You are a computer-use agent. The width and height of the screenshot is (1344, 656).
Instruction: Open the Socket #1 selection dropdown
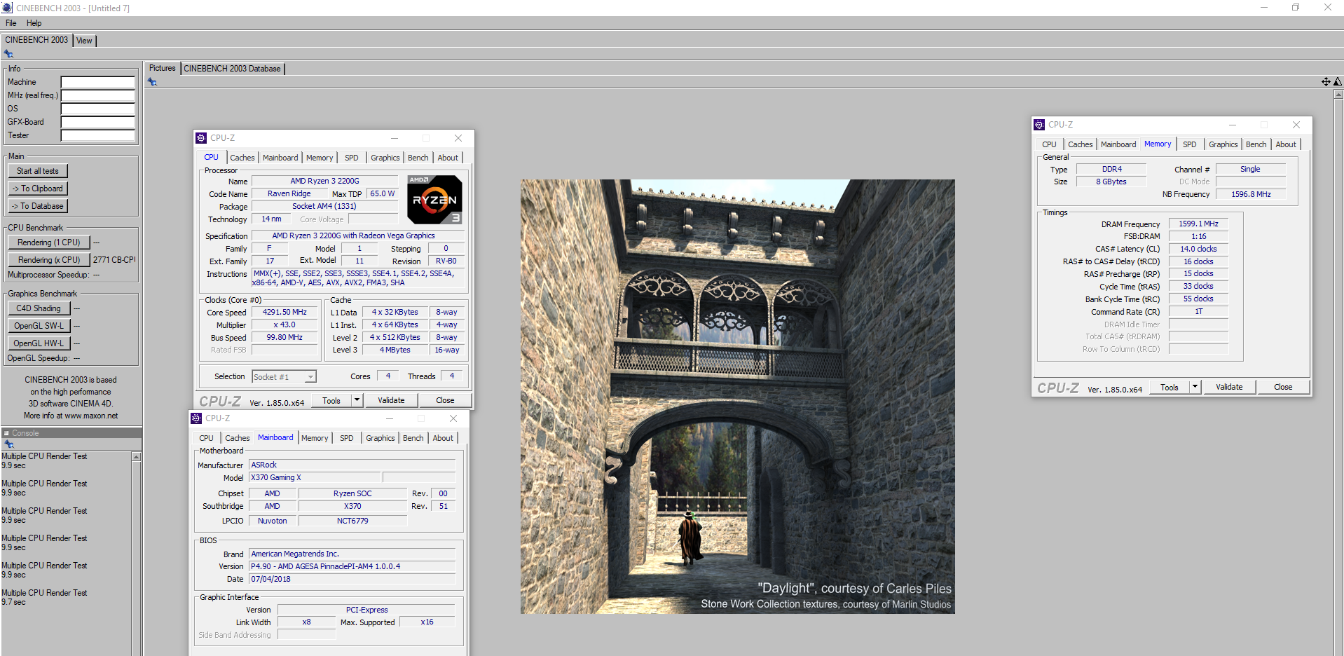pyautogui.click(x=284, y=377)
